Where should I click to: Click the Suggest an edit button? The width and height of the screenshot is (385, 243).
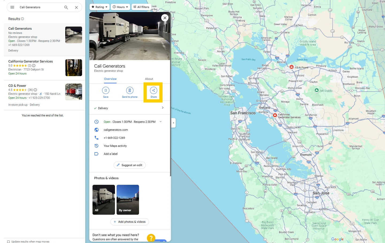click(130, 165)
